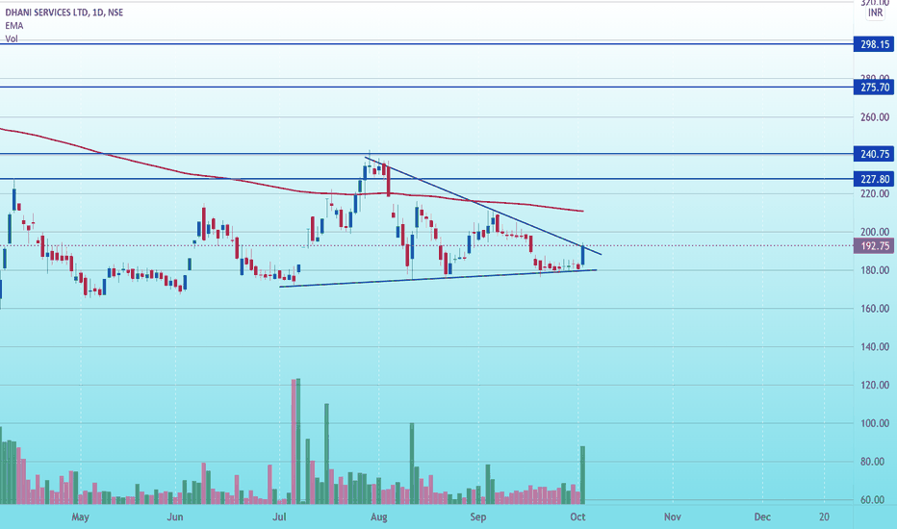Click the current price 192.75 label
Image resolution: width=897 pixels, height=529 pixels.
[874, 246]
